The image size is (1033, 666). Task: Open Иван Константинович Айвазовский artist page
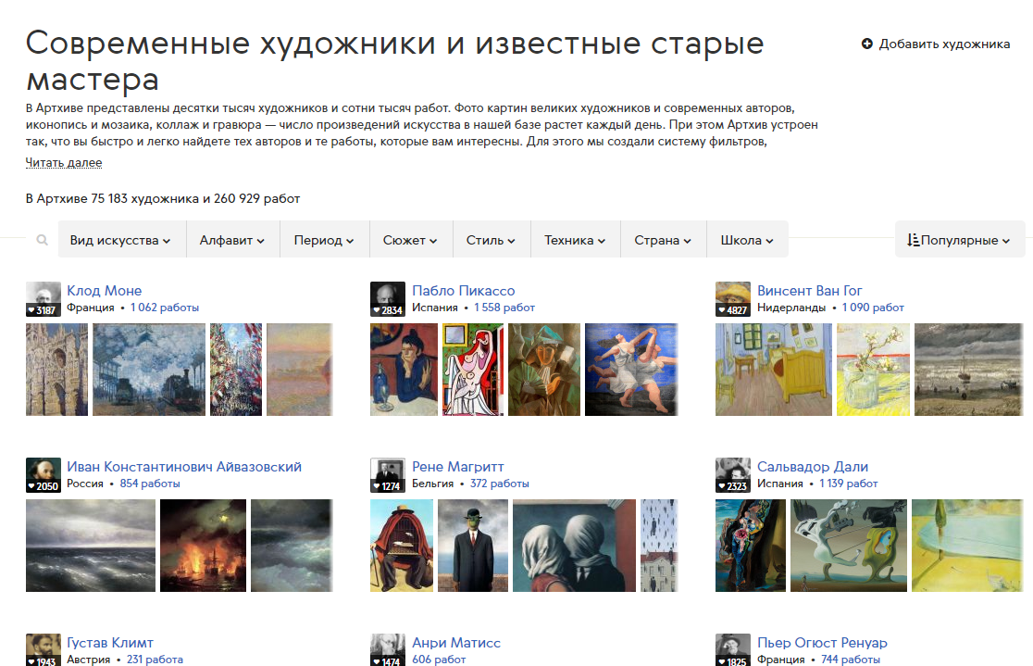(x=184, y=467)
